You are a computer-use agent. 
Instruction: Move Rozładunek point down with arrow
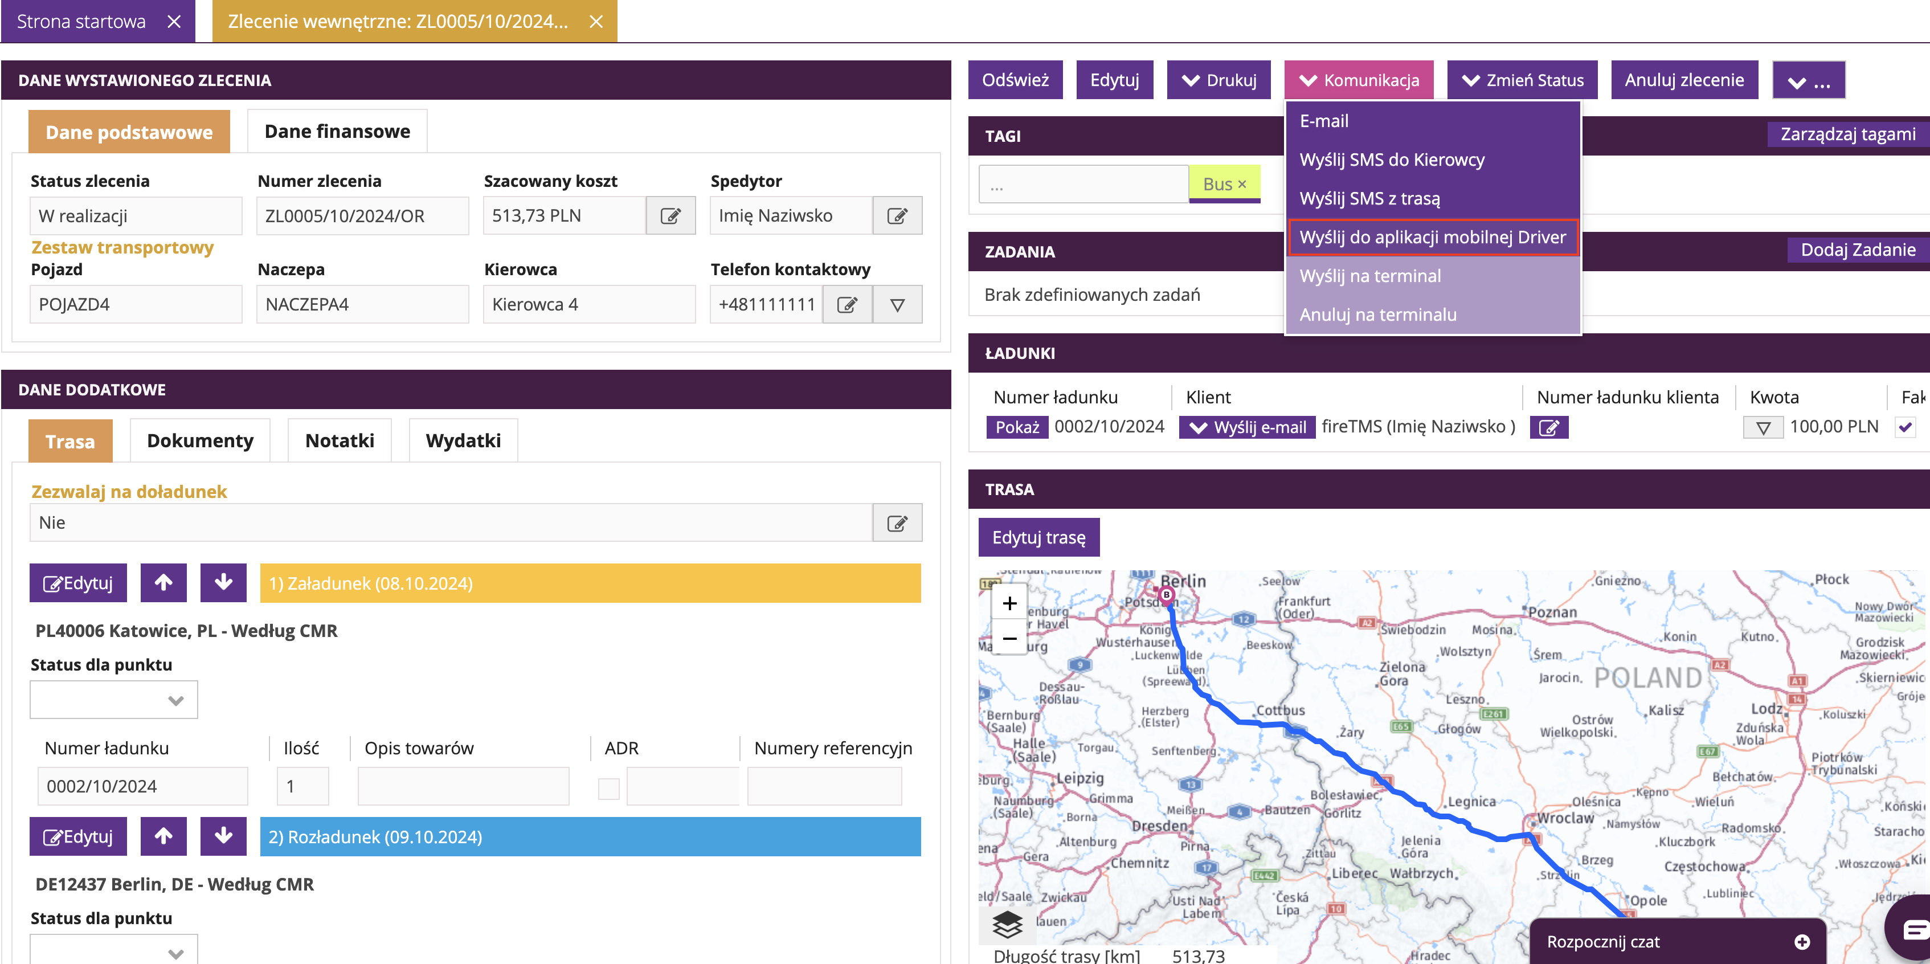click(x=223, y=836)
